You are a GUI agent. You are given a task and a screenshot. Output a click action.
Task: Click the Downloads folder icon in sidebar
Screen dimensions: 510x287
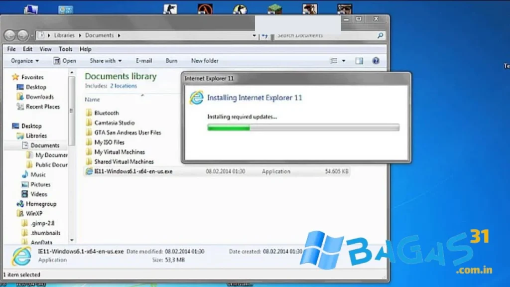tap(20, 97)
